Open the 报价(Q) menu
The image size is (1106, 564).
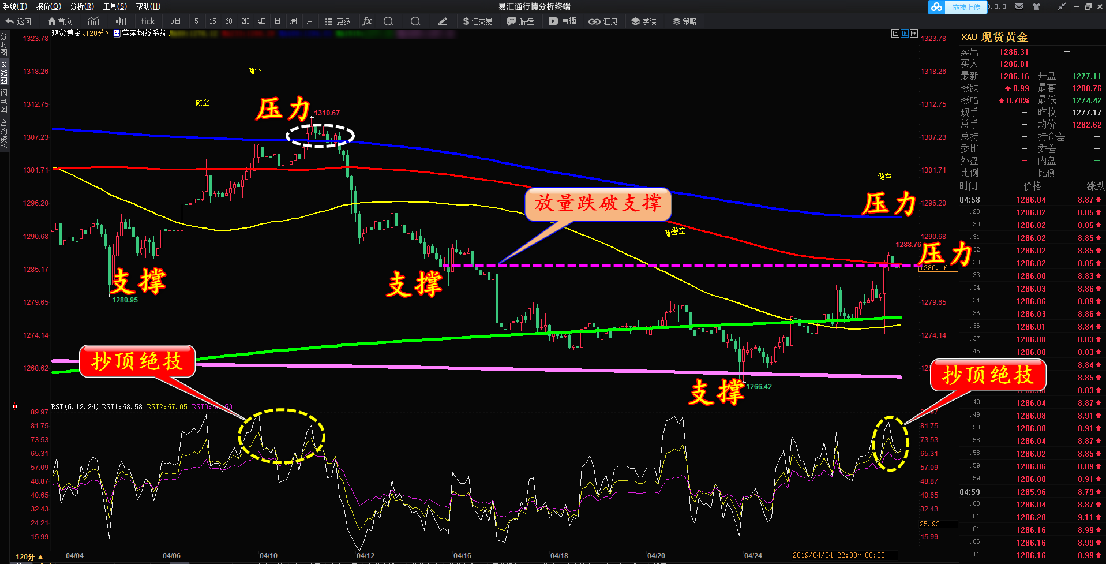pos(48,6)
